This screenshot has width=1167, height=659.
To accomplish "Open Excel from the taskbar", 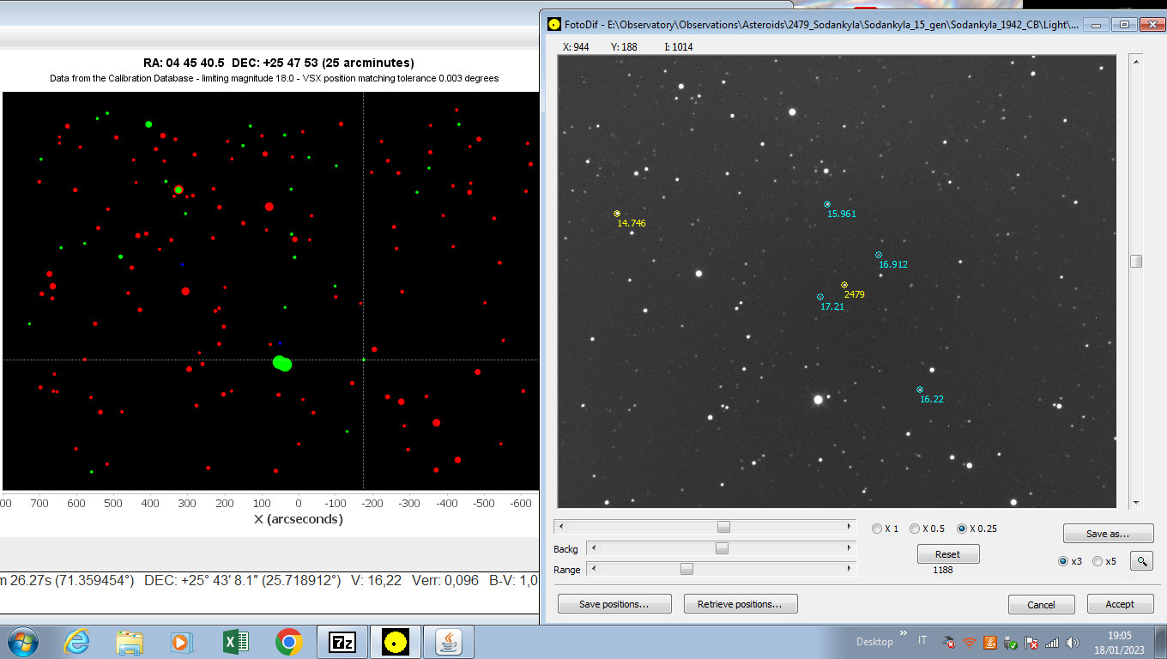I will click(235, 642).
